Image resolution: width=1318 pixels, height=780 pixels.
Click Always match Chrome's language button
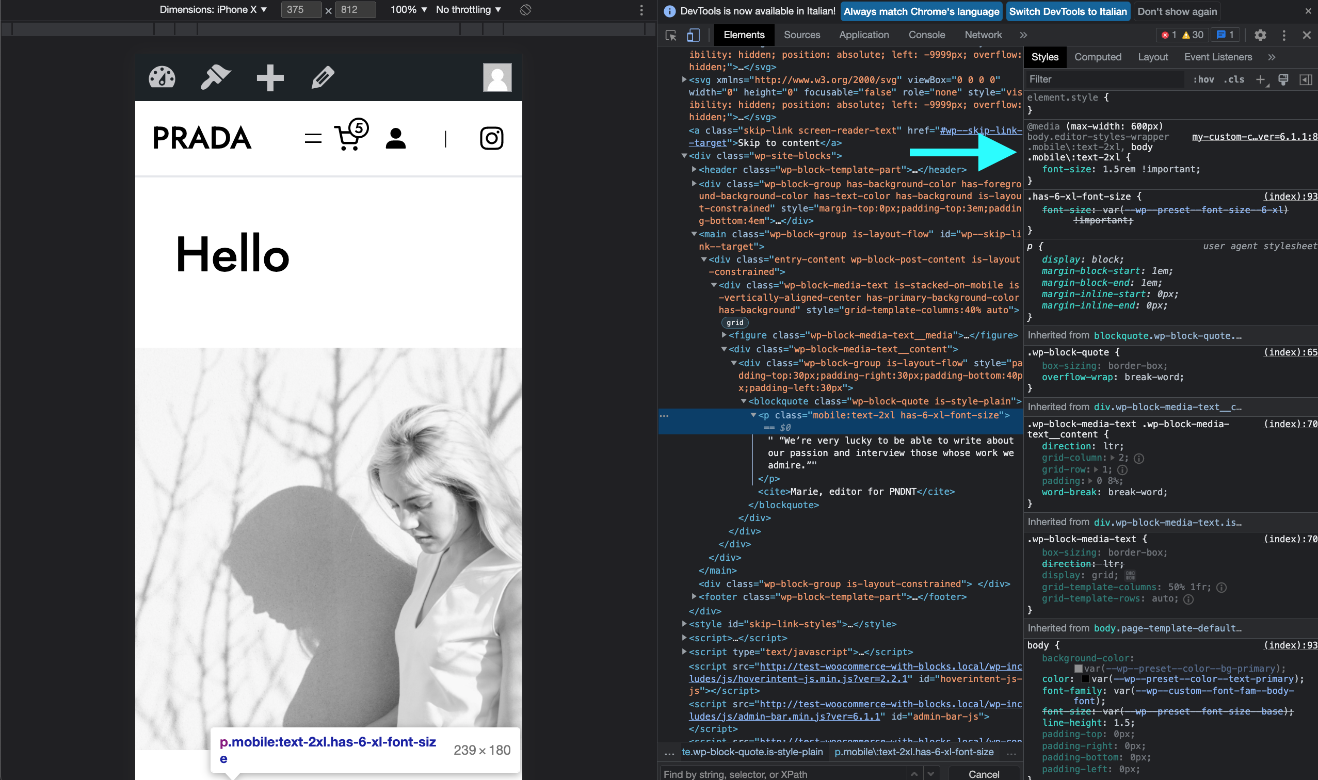coord(921,11)
